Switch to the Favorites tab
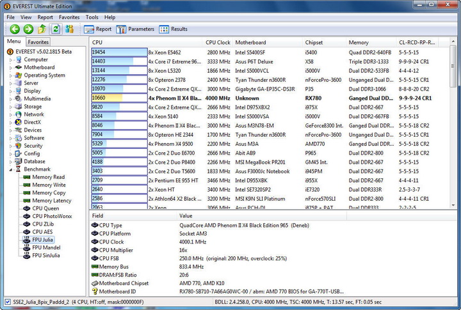The height and width of the screenshot is (310, 461). (38, 42)
